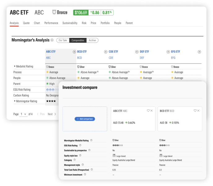Click BCD ETF's 'AUD 38' price
The image size is (213, 186).
pyautogui.click(x=163, y=123)
